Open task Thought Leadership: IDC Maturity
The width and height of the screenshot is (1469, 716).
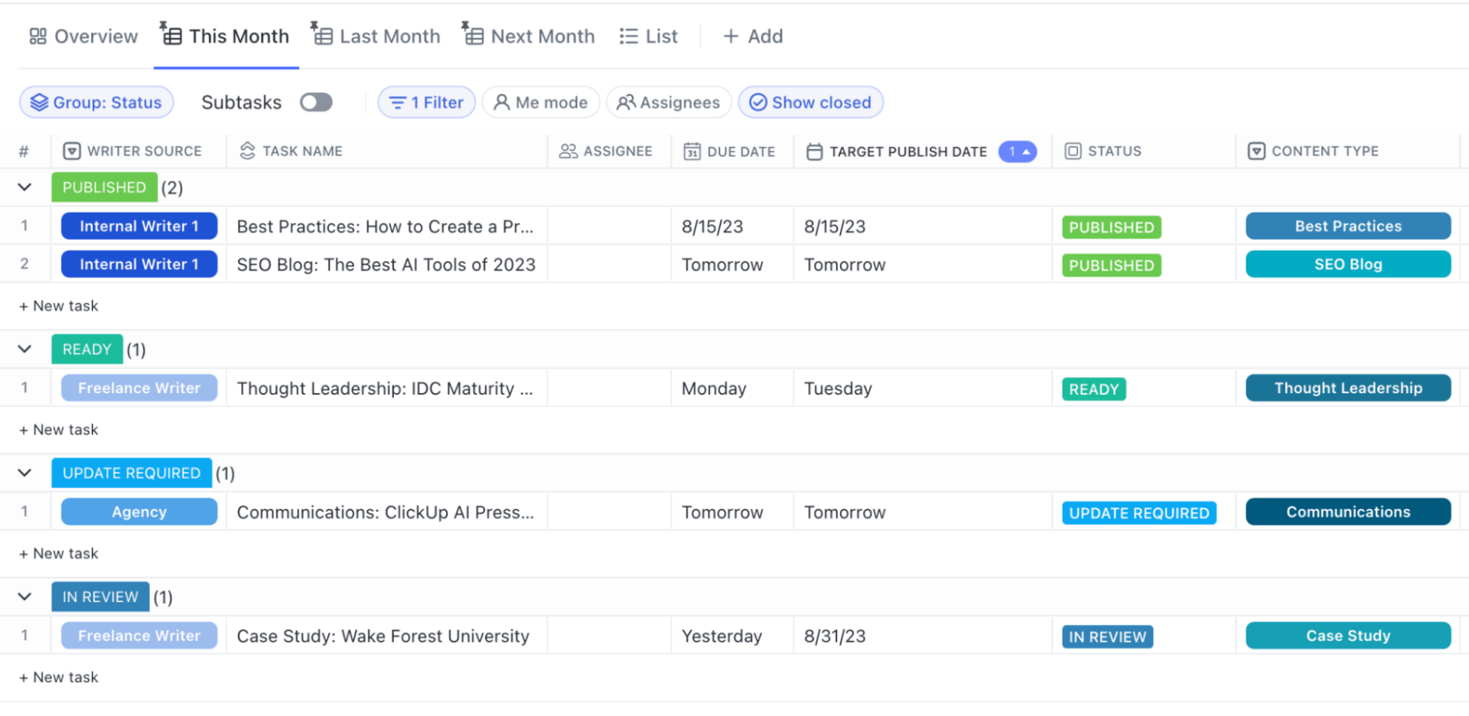pyautogui.click(x=385, y=389)
